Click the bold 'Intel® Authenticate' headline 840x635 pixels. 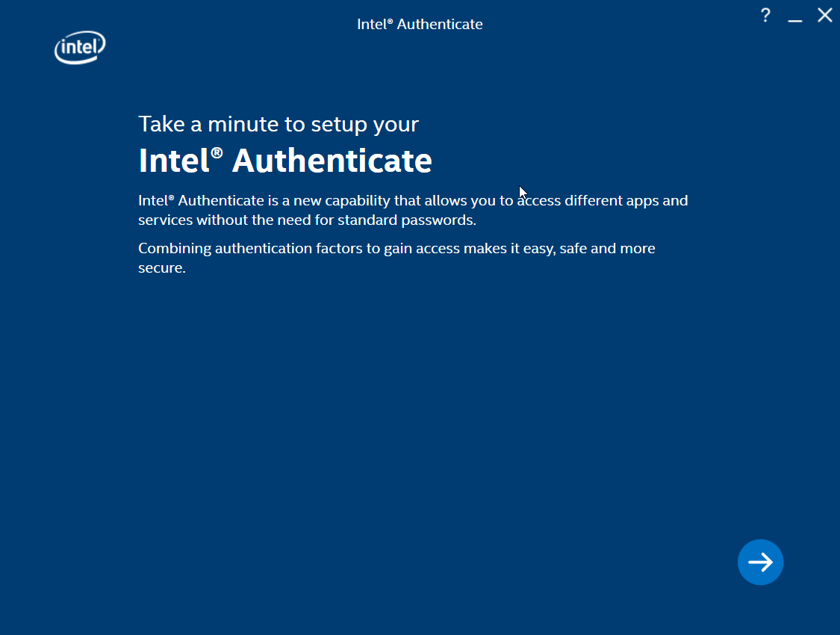[285, 160]
